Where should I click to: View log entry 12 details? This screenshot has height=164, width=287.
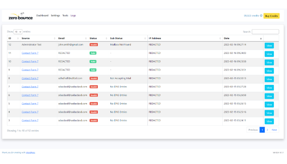(269, 46)
